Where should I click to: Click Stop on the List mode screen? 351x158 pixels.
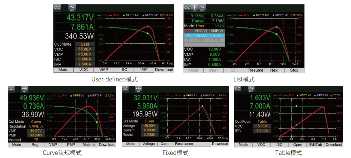point(294,70)
